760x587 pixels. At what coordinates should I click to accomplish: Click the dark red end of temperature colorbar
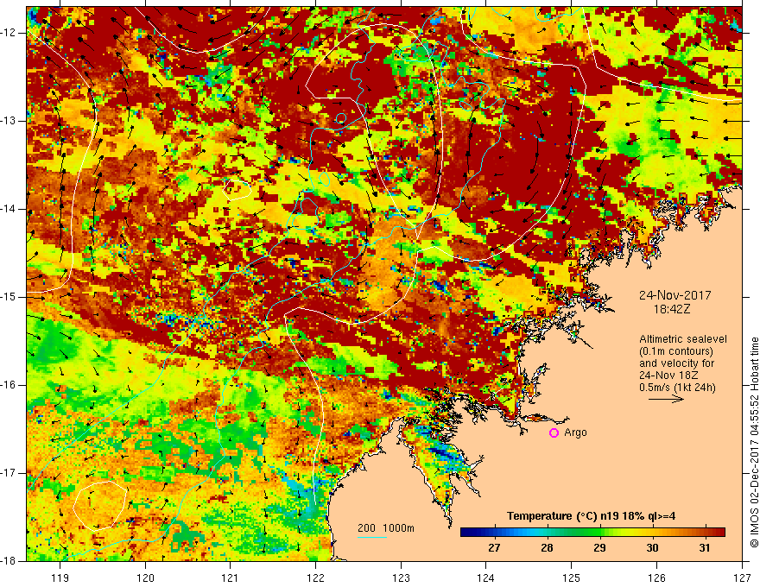click(x=719, y=533)
